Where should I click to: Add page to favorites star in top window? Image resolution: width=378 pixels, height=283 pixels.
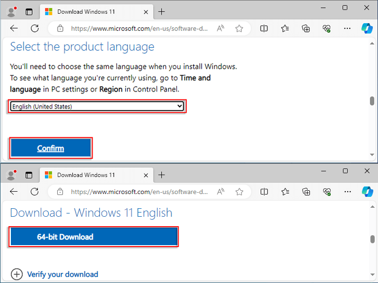(x=239, y=28)
